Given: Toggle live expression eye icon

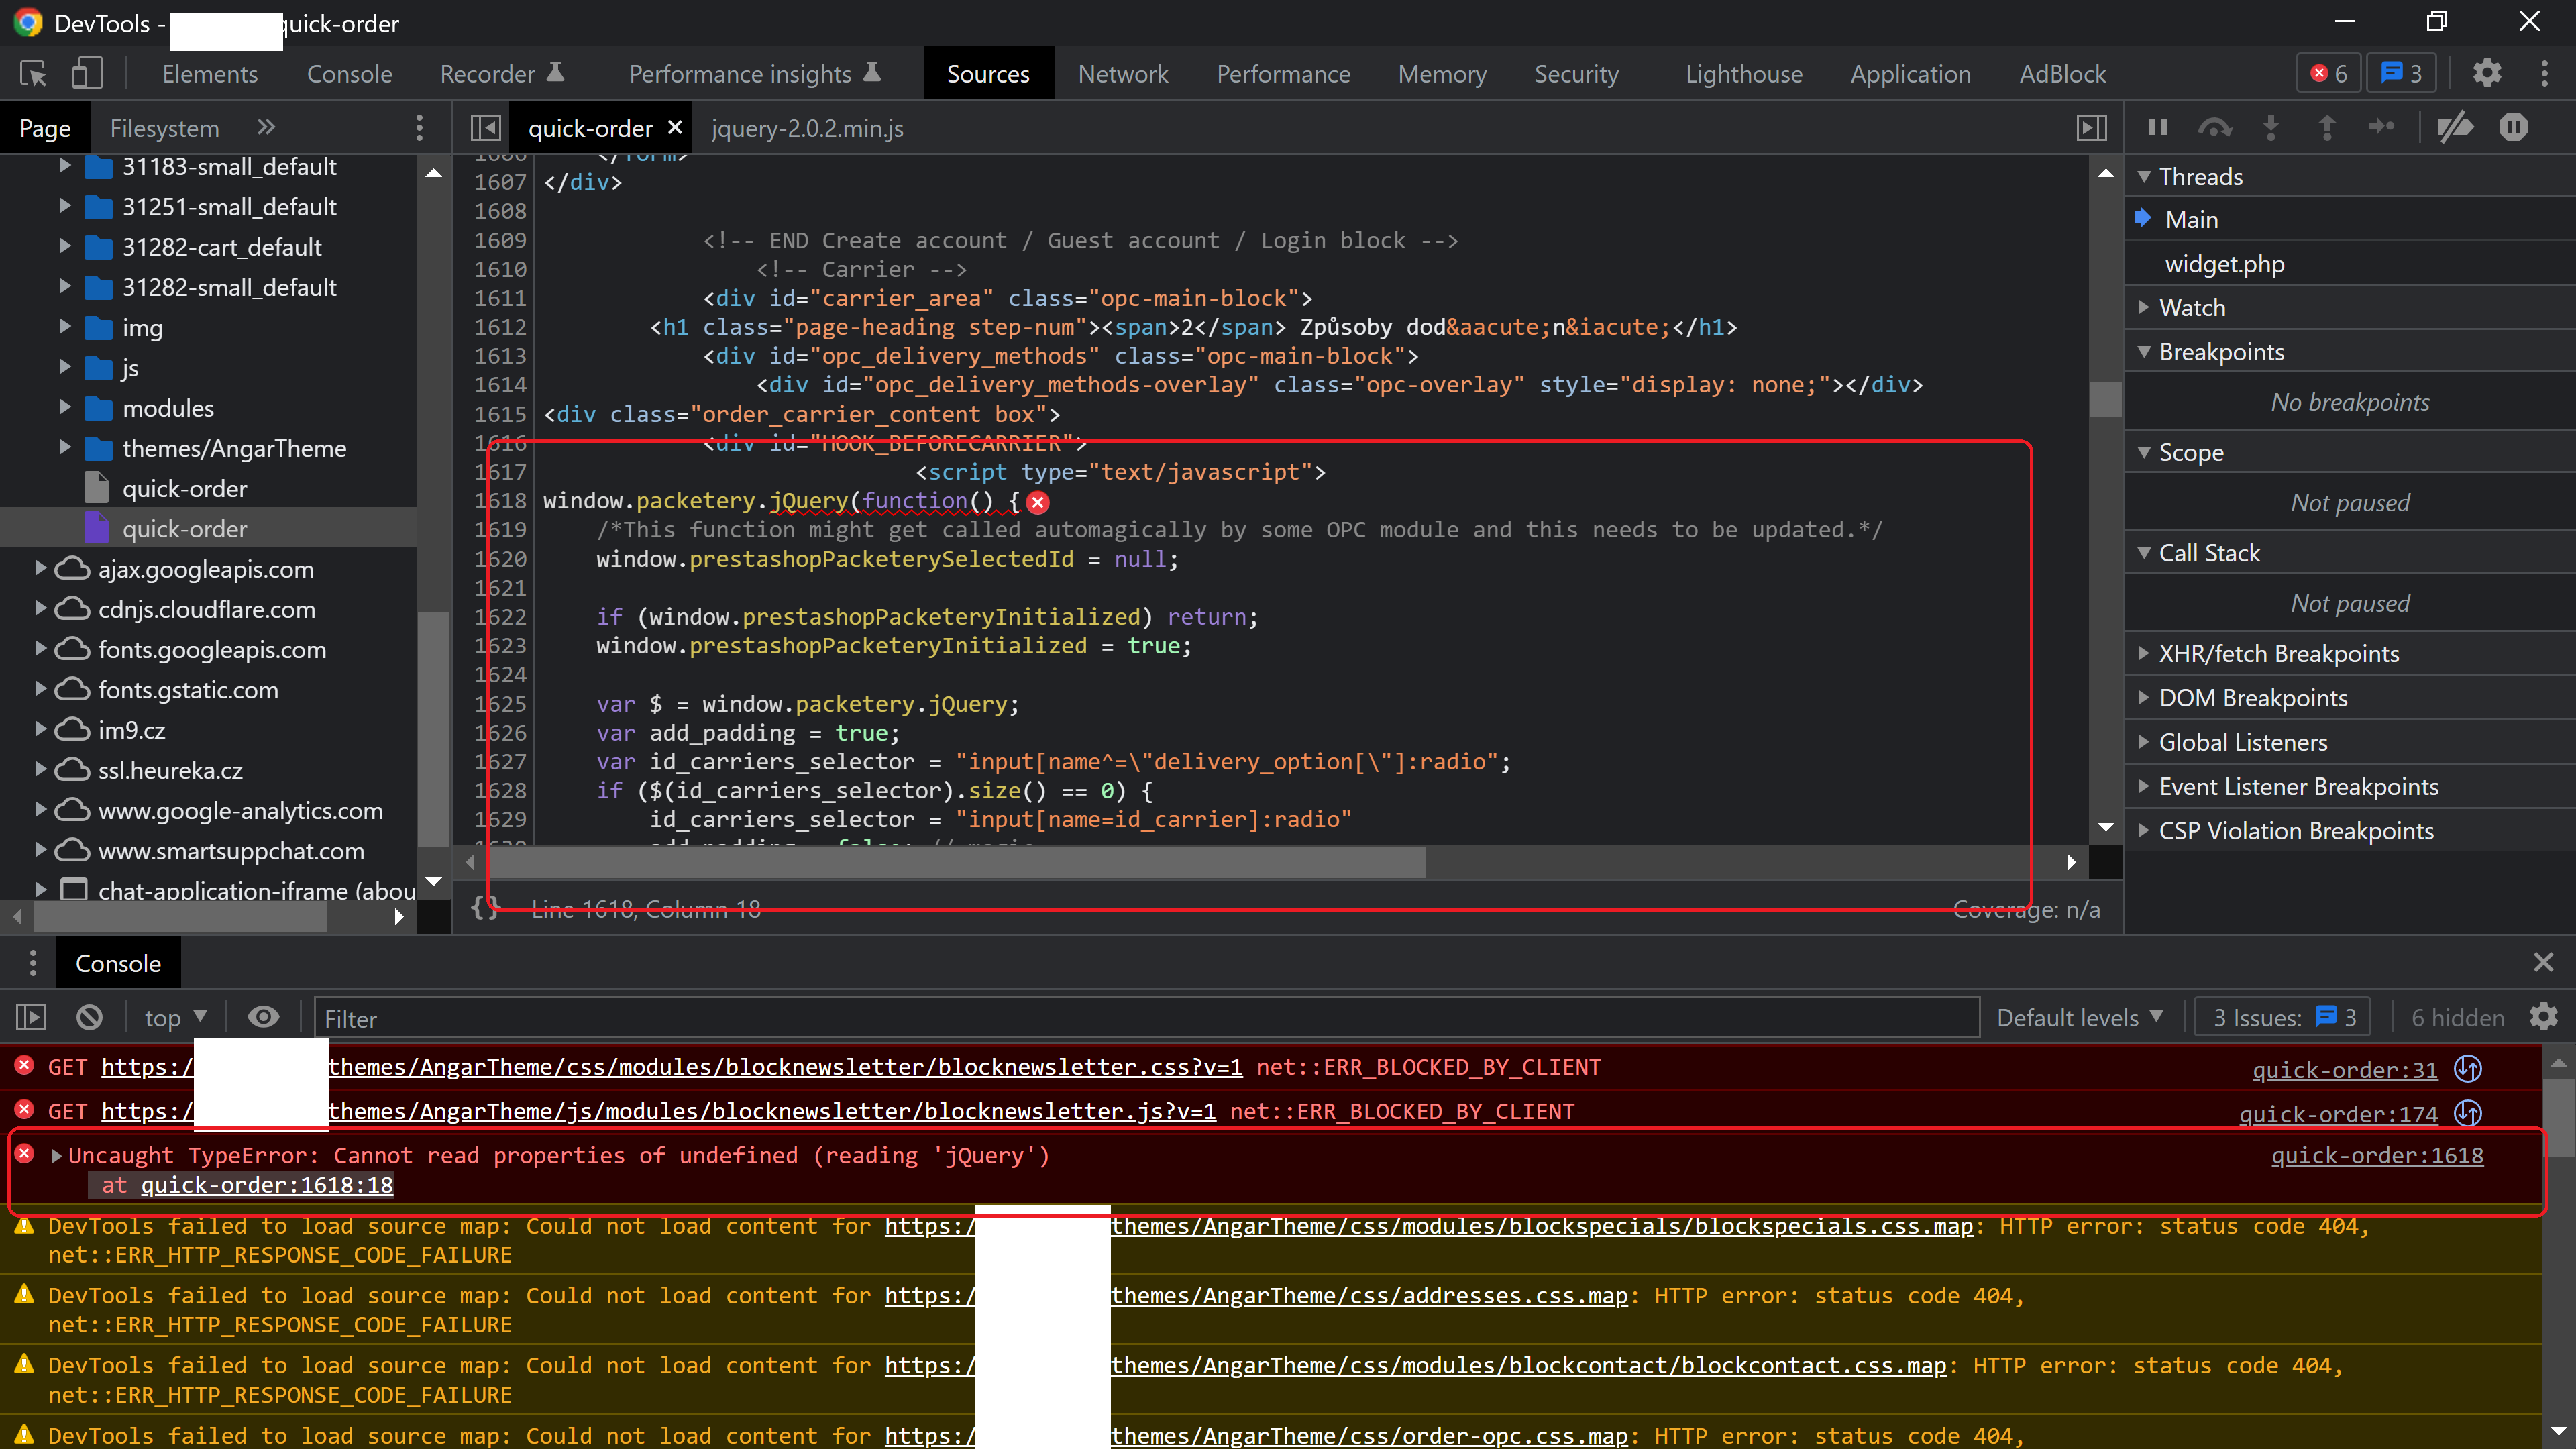Looking at the screenshot, I should 263,1018.
